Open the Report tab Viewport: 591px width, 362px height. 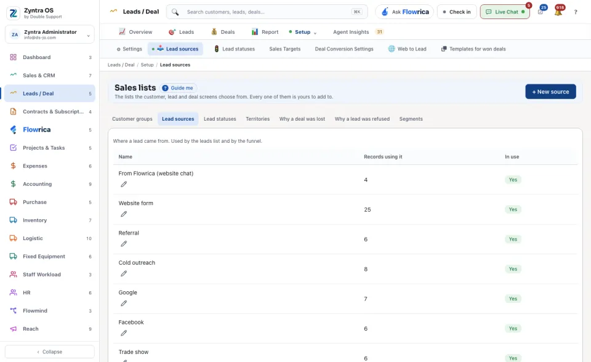[x=265, y=32]
